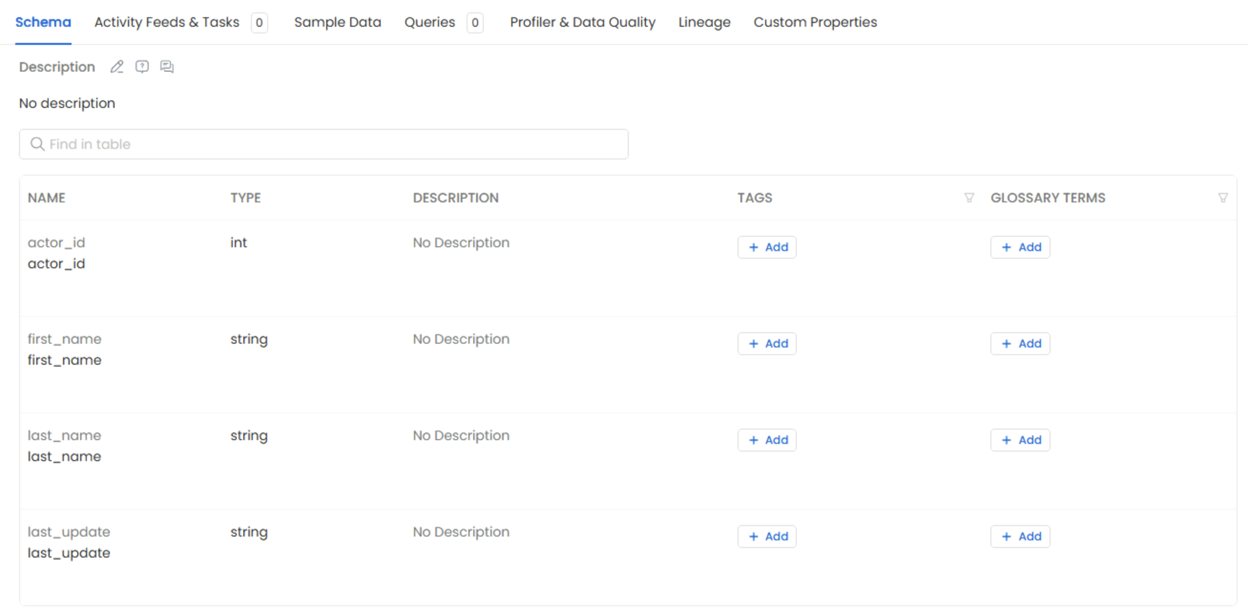Add a tag to the actor_id column
Viewport: 1248px width, 611px height.
767,247
